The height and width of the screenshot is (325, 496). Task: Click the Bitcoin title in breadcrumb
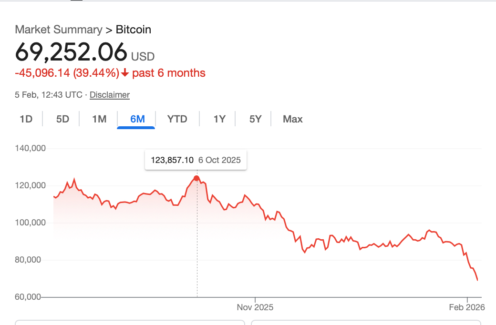[x=134, y=30]
